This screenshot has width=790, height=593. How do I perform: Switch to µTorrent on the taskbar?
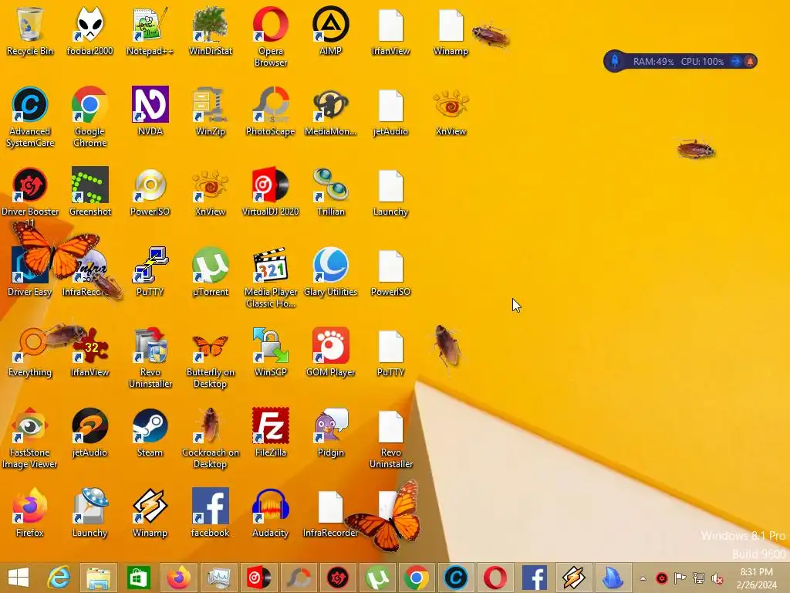(378, 578)
